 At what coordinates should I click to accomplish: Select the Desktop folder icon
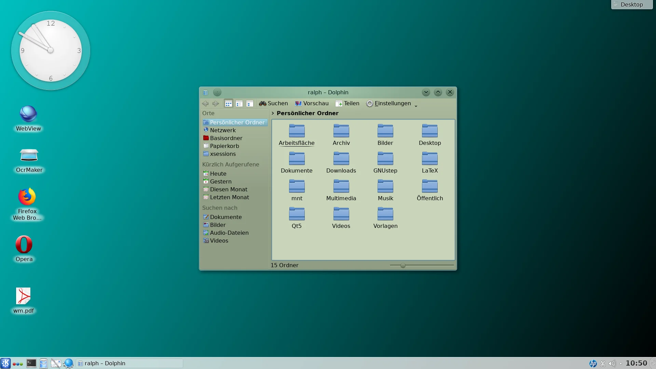pyautogui.click(x=430, y=131)
